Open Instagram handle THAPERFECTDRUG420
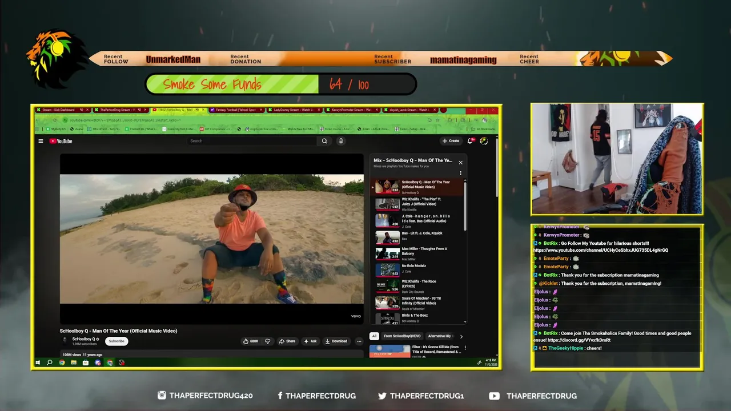Image resolution: width=731 pixels, height=411 pixels. (205, 396)
